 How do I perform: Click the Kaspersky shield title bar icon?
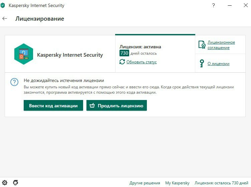pos(3,5)
